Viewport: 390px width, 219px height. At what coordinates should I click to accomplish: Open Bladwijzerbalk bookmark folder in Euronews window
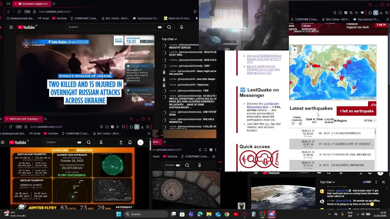coord(20,18)
